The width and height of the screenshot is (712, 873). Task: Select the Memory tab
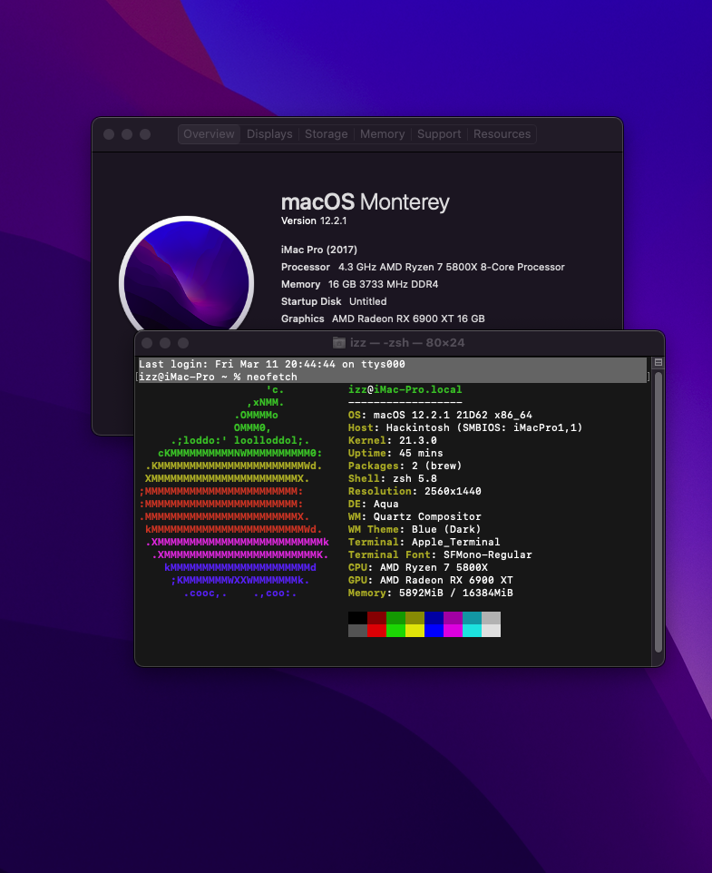click(382, 134)
